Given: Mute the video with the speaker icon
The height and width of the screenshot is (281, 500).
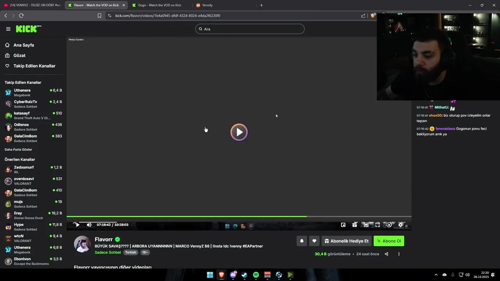Looking at the screenshot, I should pos(89,225).
